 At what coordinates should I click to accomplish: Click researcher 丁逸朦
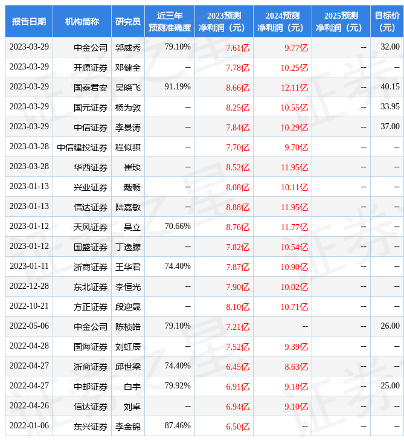(128, 247)
